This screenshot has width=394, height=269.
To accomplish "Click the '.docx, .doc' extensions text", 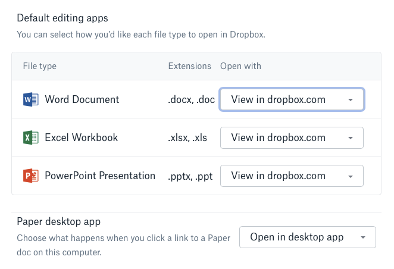I will 191,99.
